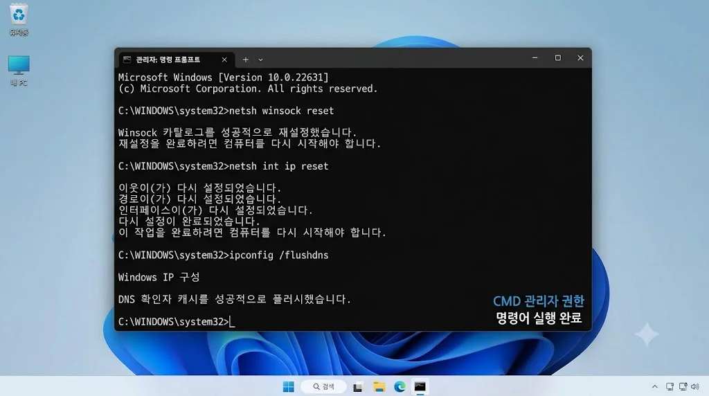
Task: Click the 'Windows IP 구성' output line
Action: 159,277
